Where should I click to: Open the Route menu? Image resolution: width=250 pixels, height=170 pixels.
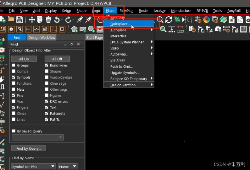(143, 11)
